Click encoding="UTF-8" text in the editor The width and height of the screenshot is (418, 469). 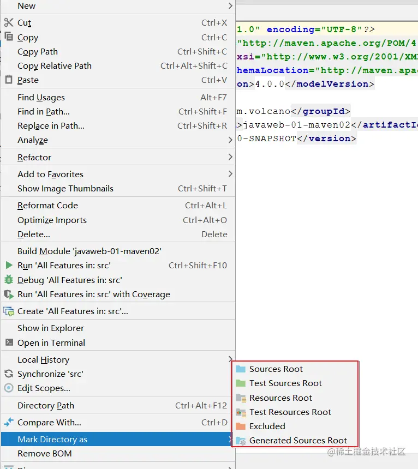(x=314, y=29)
